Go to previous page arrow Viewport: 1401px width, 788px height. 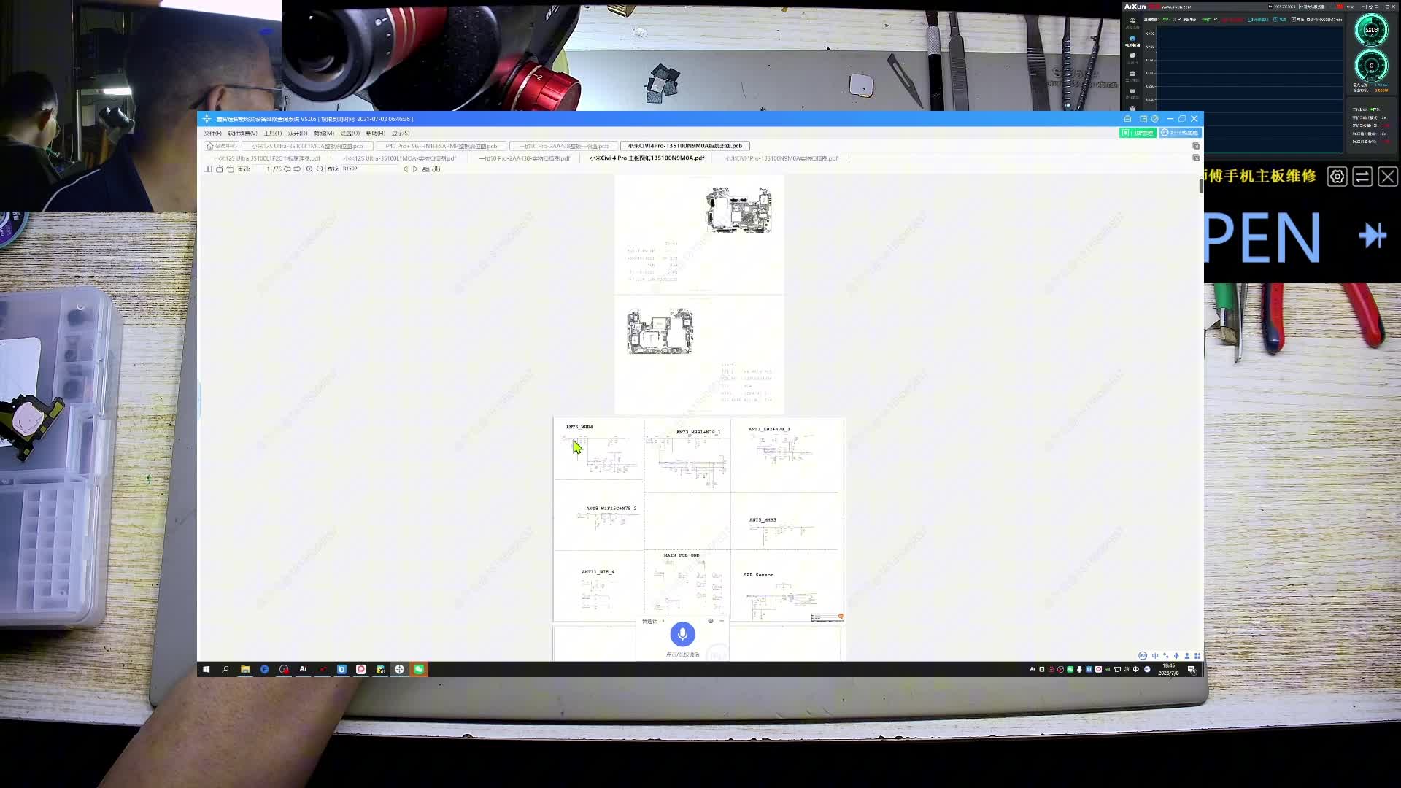click(x=287, y=169)
